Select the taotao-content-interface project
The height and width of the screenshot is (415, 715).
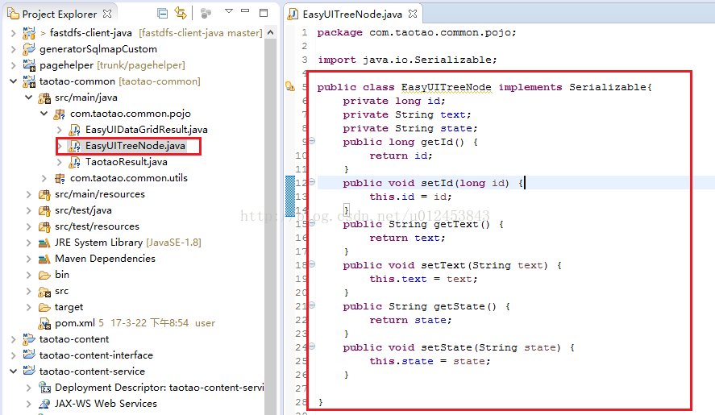(x=96, y=355)
